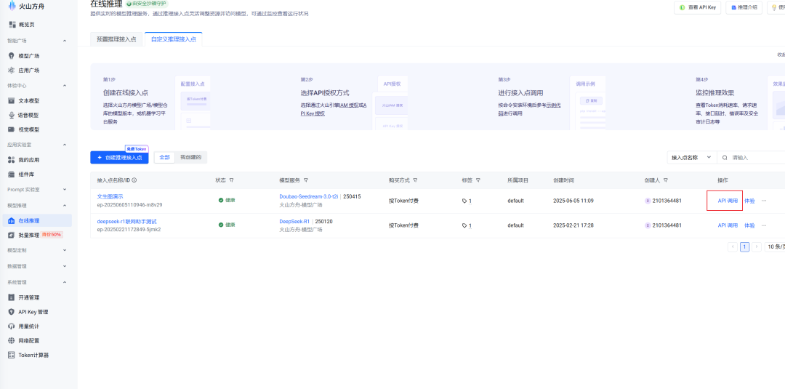Go to 视觉模型 sidebar item
The height and width of the screenshot is (389, 785).
pyautogui.click(x=28, y=129)
